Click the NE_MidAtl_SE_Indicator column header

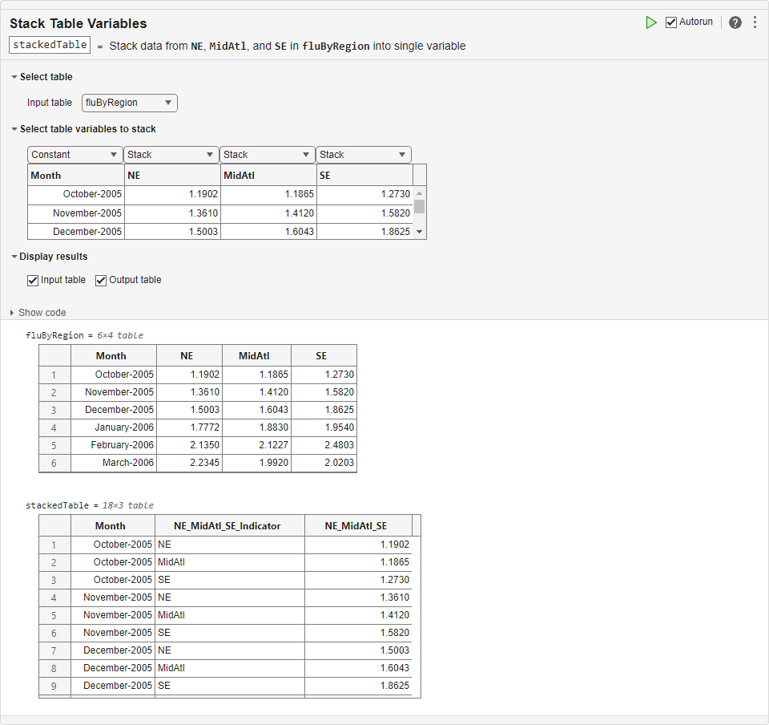[229, 526]
